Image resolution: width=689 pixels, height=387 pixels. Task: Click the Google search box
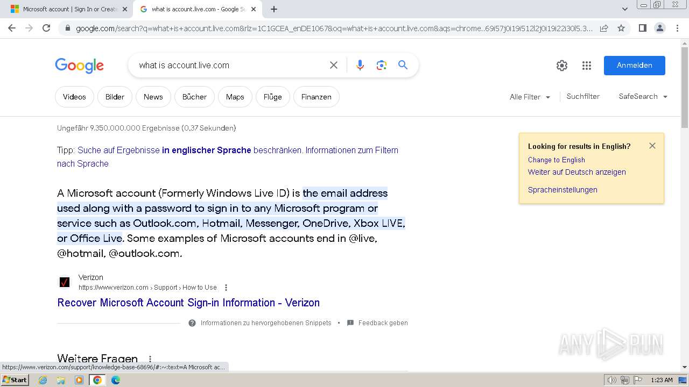[x=229, y=65]
